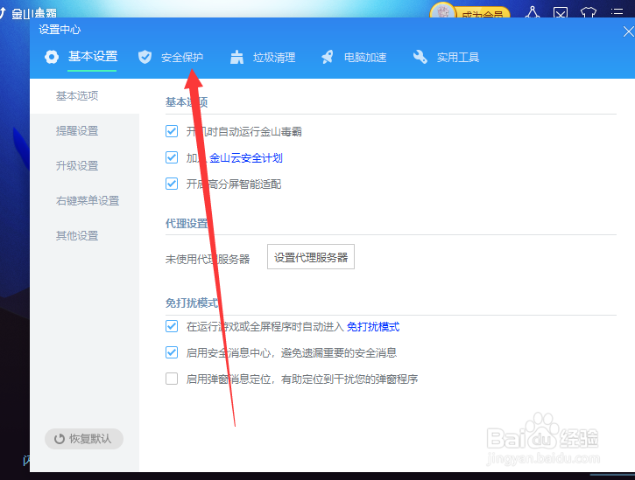
Task: Open the hamburger menu in main window
Action: 617,12
